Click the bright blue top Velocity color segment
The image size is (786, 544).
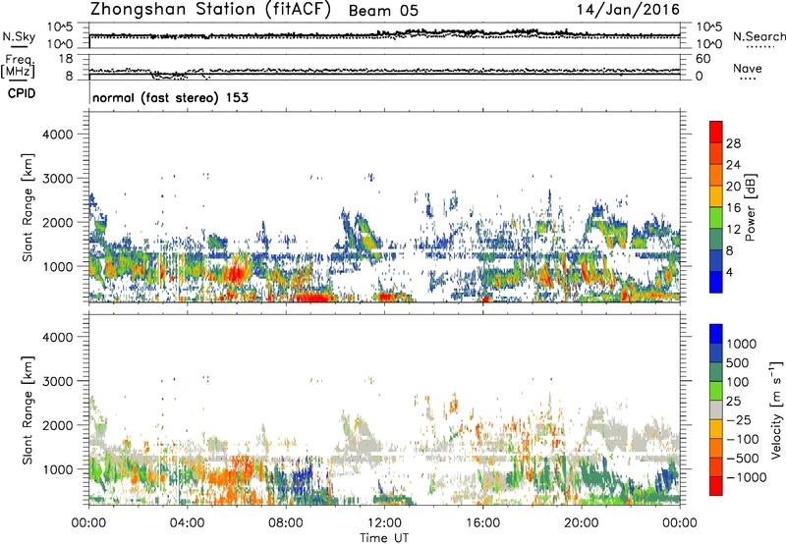coord(716,334)
